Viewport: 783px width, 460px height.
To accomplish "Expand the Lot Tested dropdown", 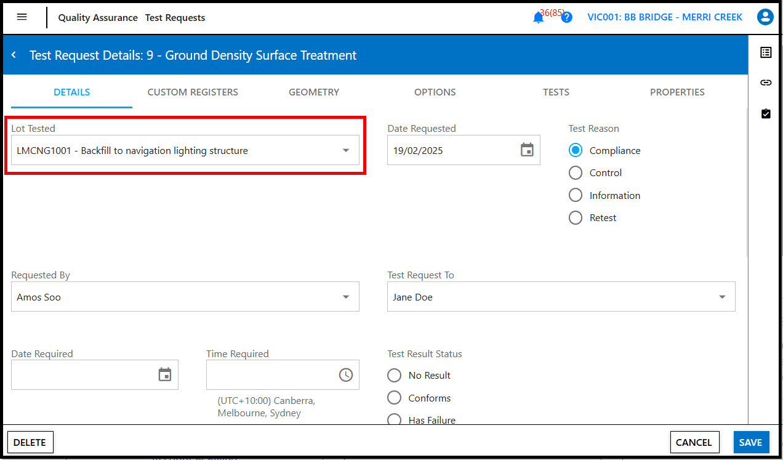I will click(346, 151).
